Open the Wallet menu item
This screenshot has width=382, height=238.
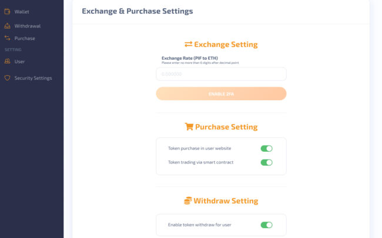click(x=22, y=11)
